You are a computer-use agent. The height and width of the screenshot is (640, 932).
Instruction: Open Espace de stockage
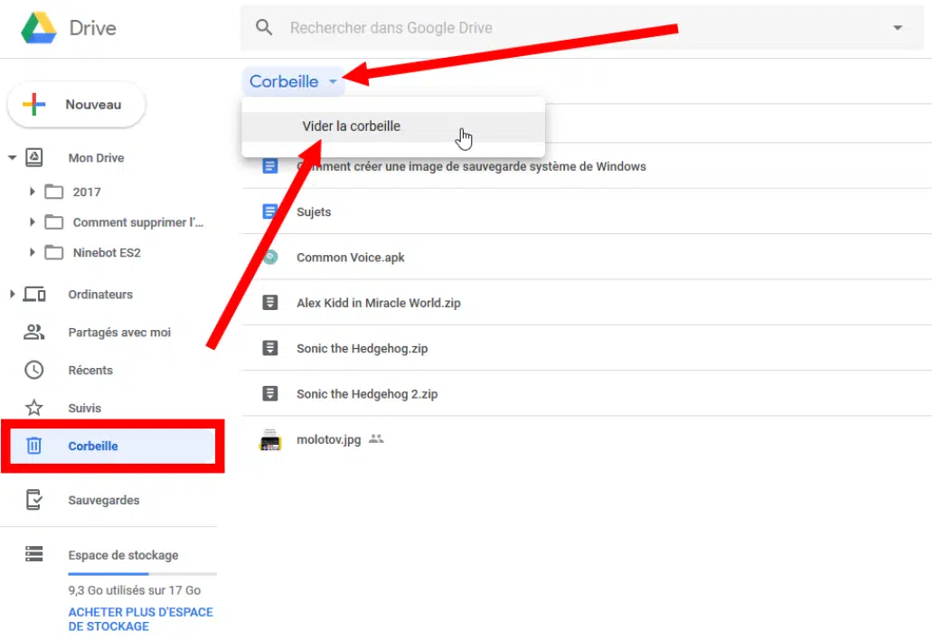pyautogui.click(x=123, y=555)
